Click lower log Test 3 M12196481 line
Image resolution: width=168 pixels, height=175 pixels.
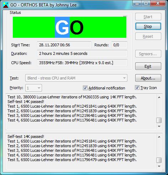(x=72, y=150)
